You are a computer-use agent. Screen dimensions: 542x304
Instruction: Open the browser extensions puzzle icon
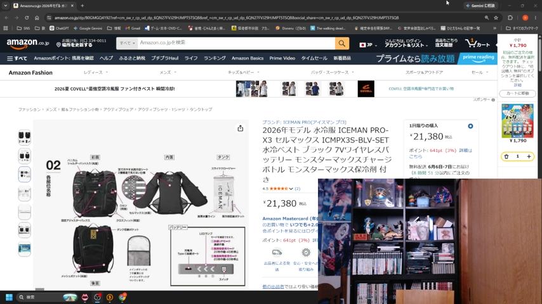click(x=510, y=18)
